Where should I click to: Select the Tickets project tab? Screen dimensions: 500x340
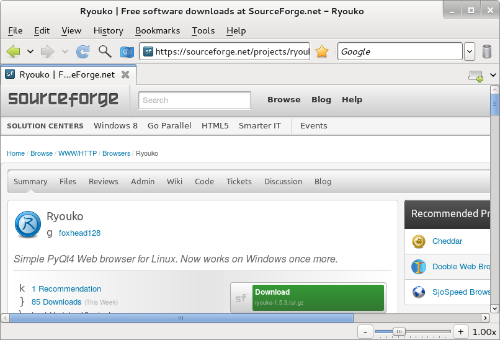(239, 182)
